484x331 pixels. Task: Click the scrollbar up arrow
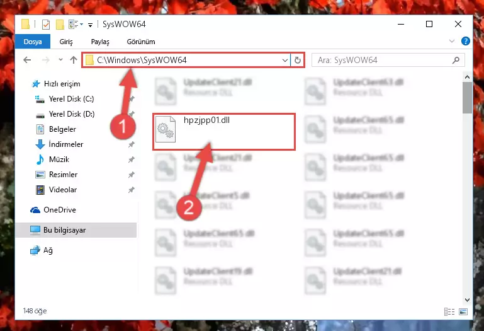click(x=467, y=77)
